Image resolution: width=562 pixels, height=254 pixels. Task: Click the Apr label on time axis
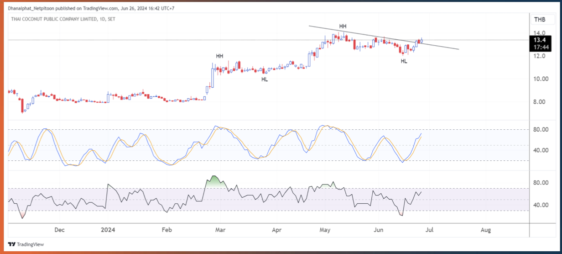[x=277, y=230]
